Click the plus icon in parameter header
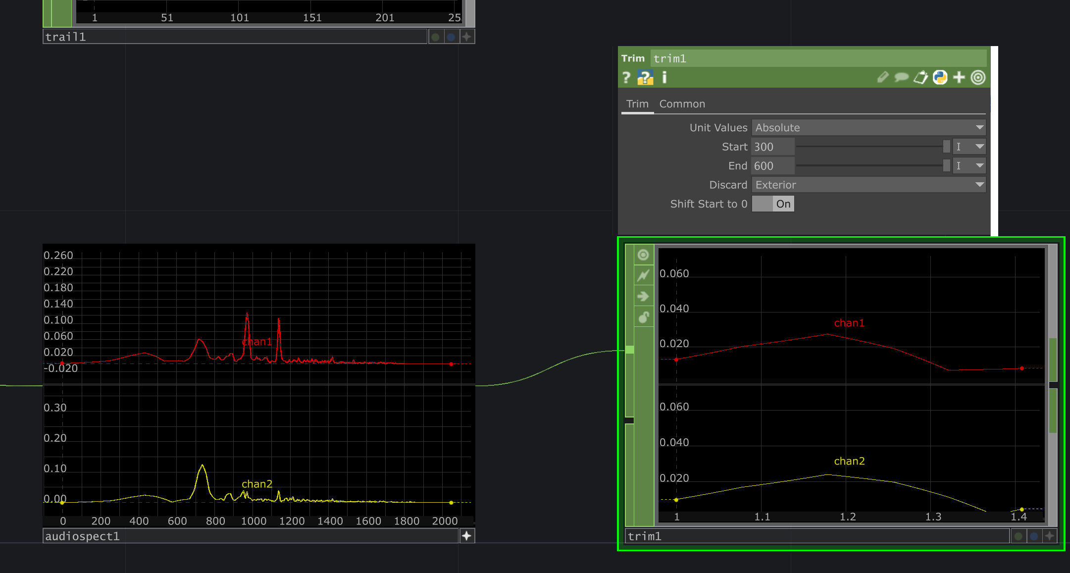 [959, 78]
